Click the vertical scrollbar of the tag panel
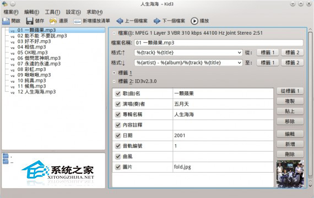Image resolution: width=314 pixels, height=198 pixels. click(310, 104)
